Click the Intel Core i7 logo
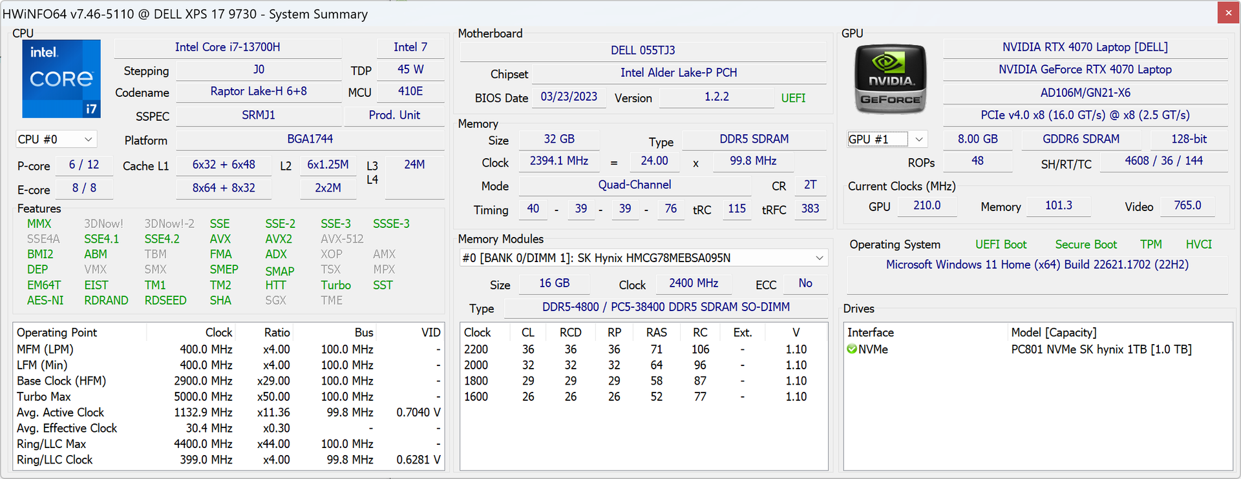This screenshot has width=1241, height=479. pyautogui.click(x=61, y=79)
